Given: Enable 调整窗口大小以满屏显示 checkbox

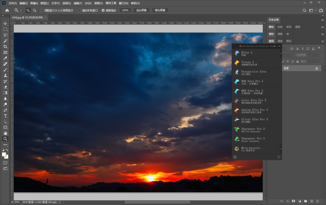Looking at the screenshot, I should [x=42, y=10].
